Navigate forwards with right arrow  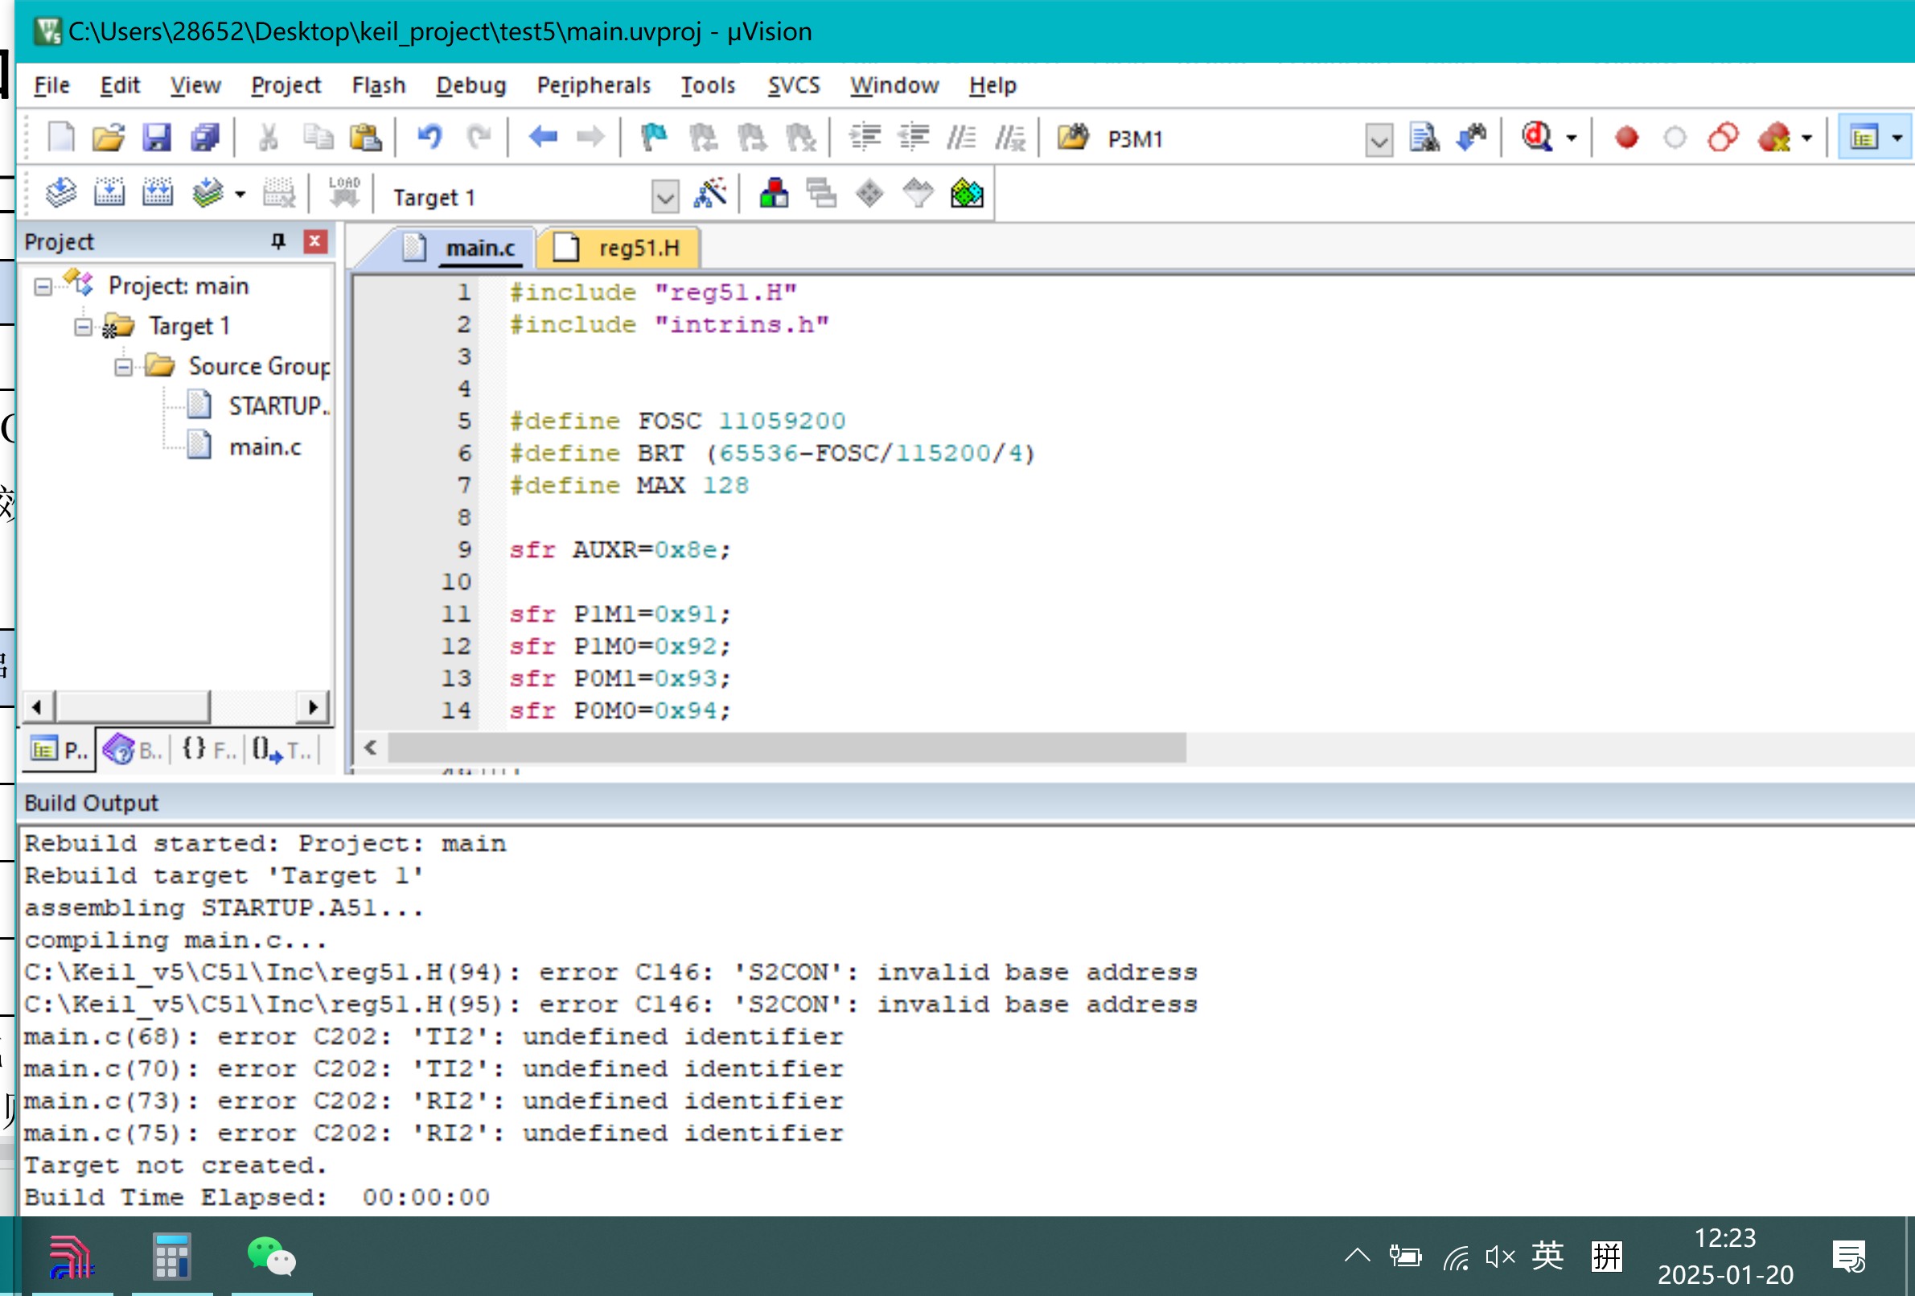(x=590, y=137)
